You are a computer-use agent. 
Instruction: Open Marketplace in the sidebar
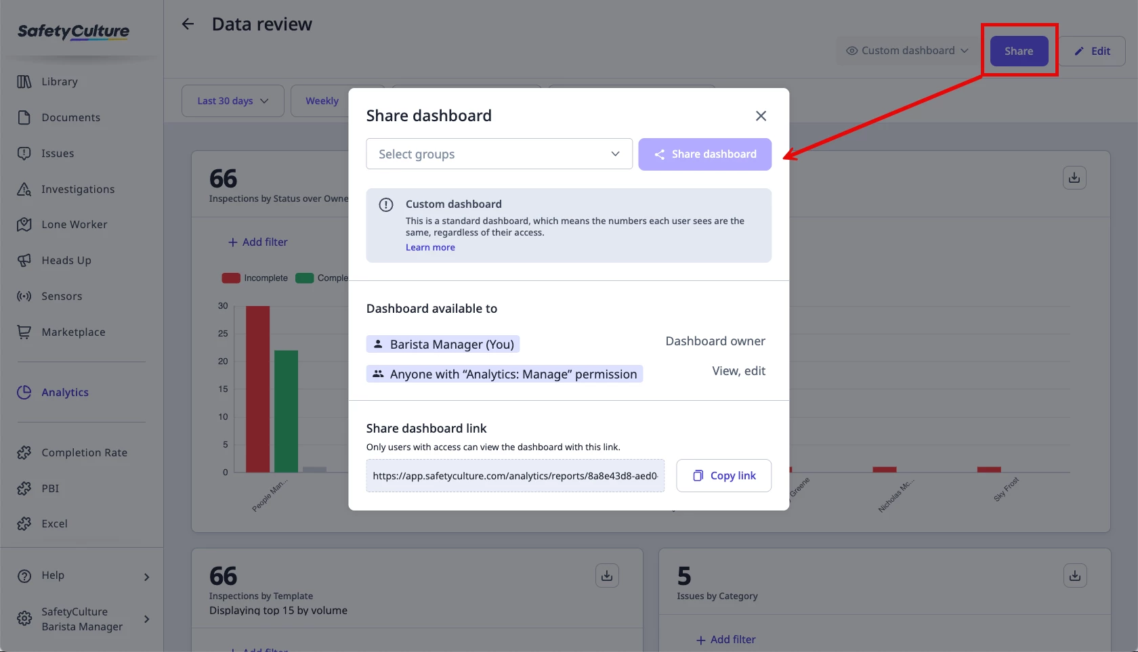point(73,332)
